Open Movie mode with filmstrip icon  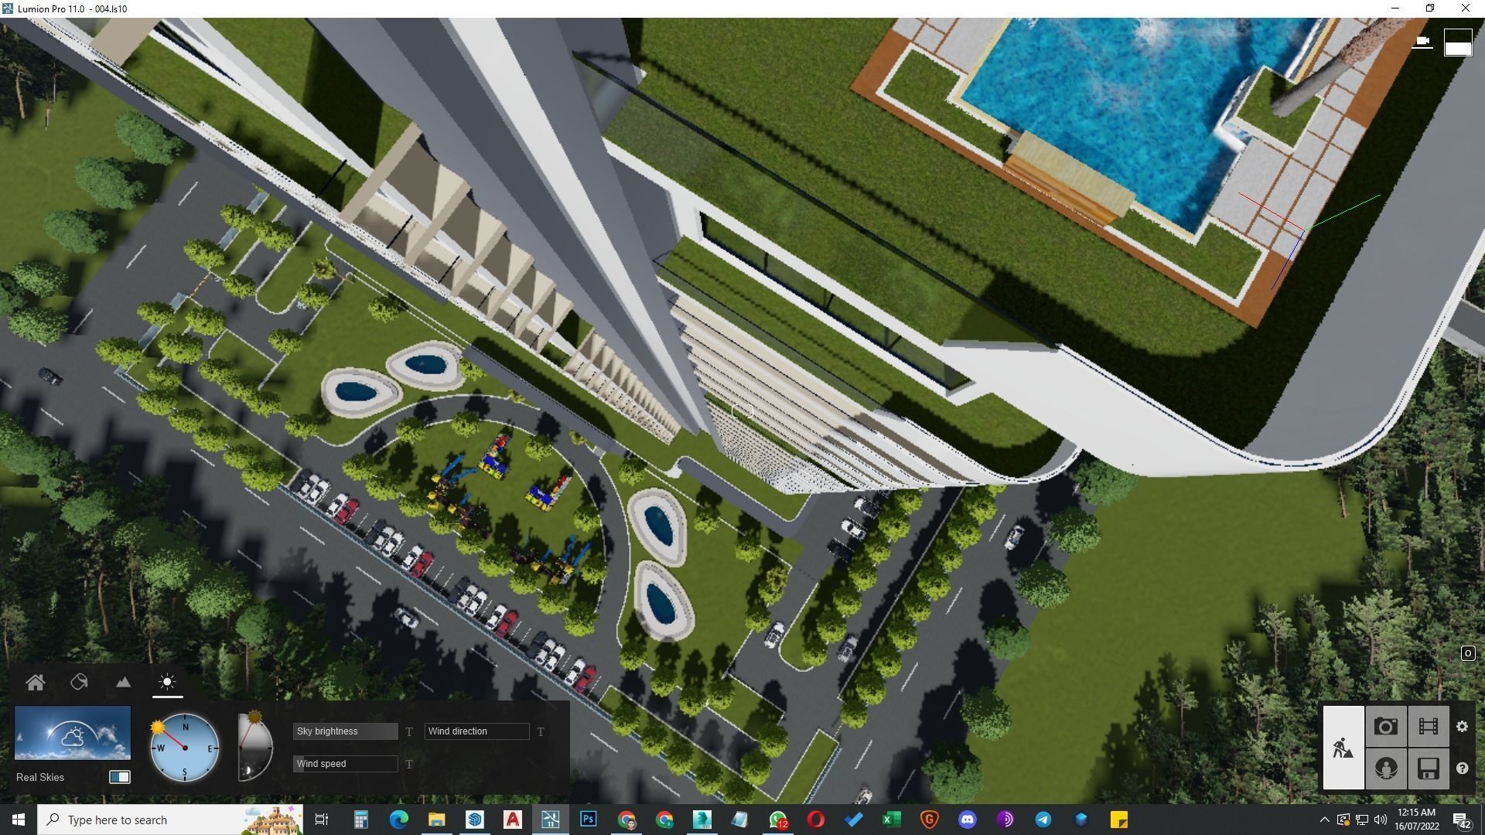pos(1429,727)
